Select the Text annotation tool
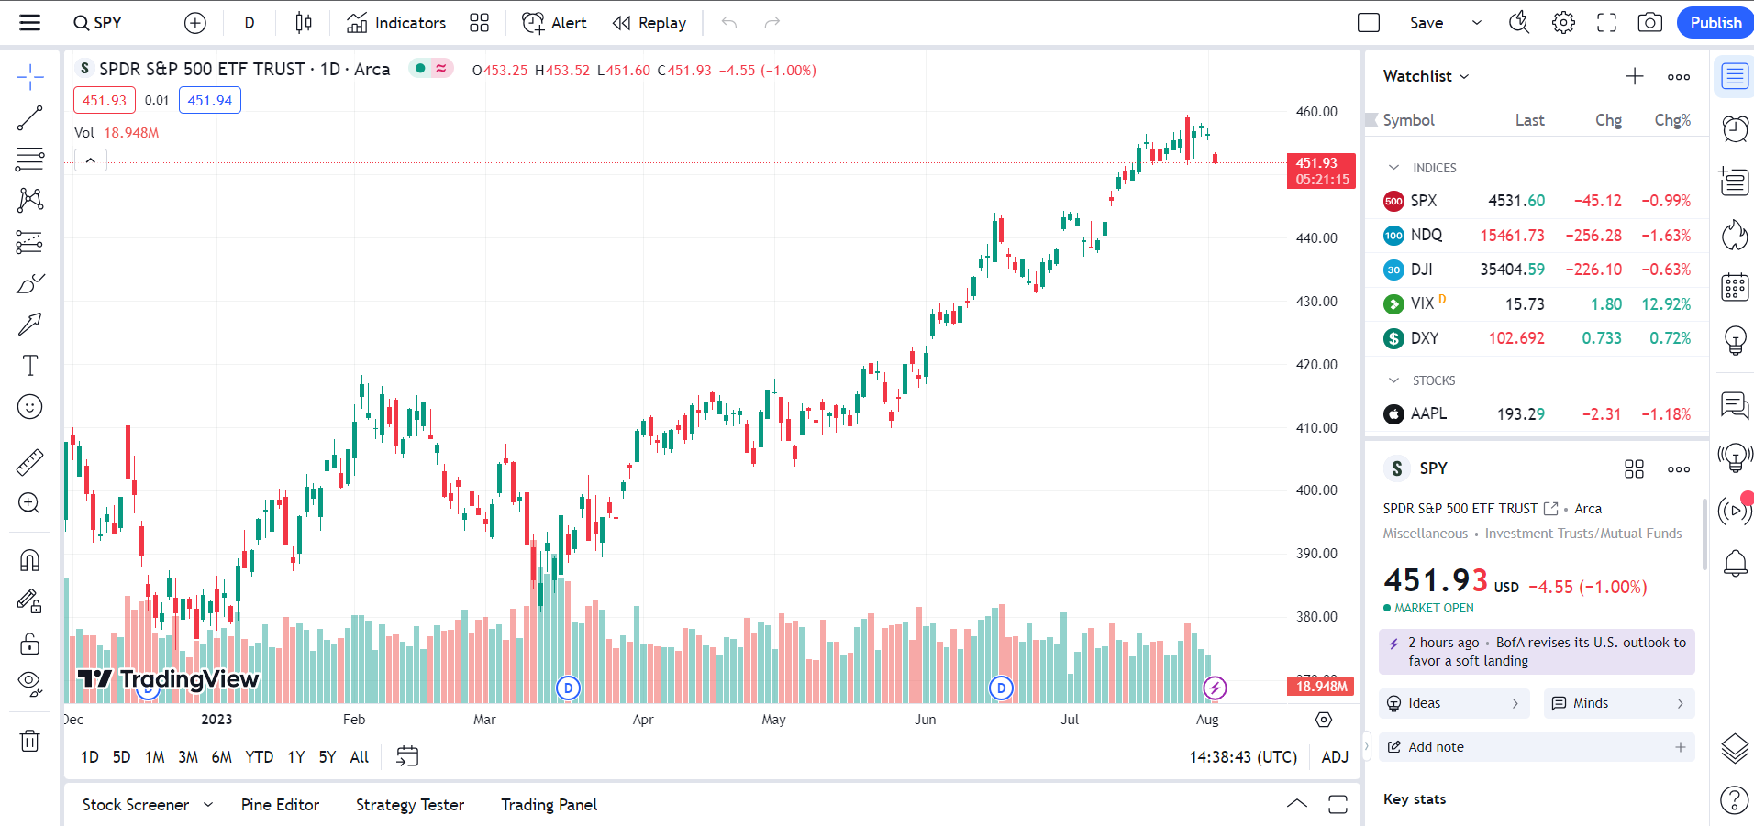Viewport: 1754px width, 826px height. [30, 365]
